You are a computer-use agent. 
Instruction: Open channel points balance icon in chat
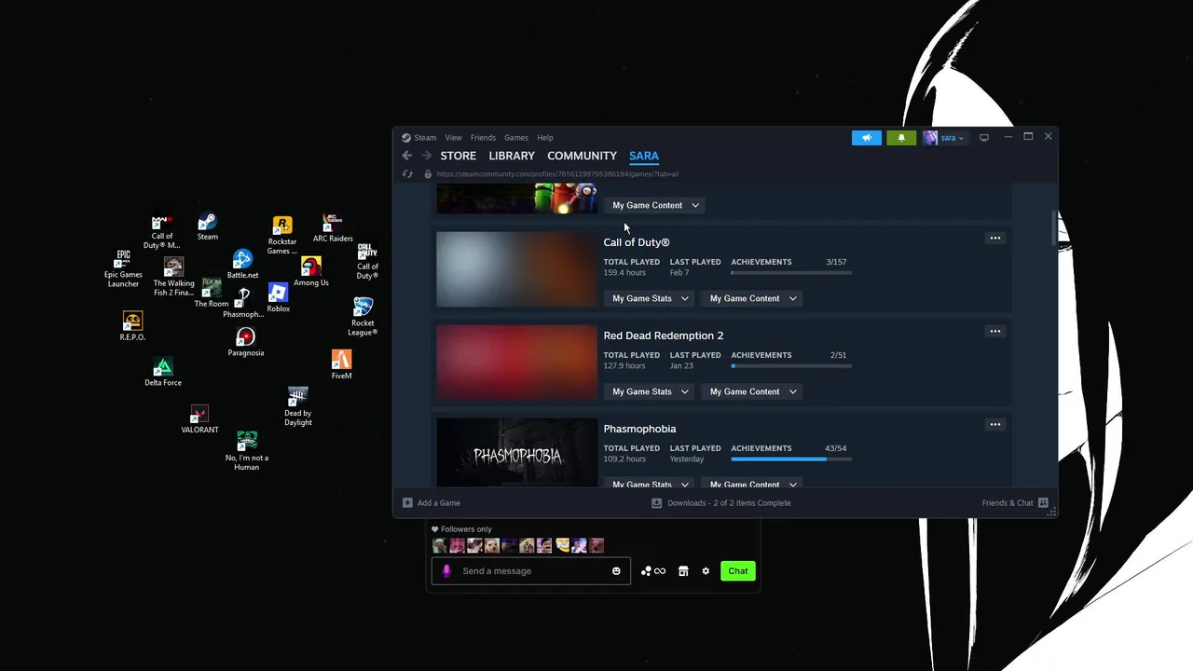pyautogui.click(x=653, y=571)
